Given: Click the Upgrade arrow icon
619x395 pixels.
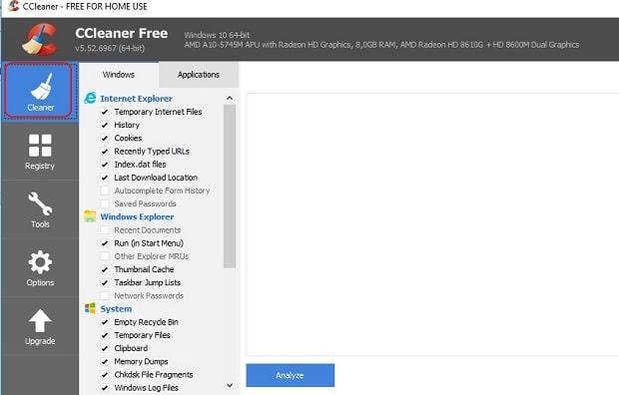Looking at the screenshot, I should [x=40, y=321].
